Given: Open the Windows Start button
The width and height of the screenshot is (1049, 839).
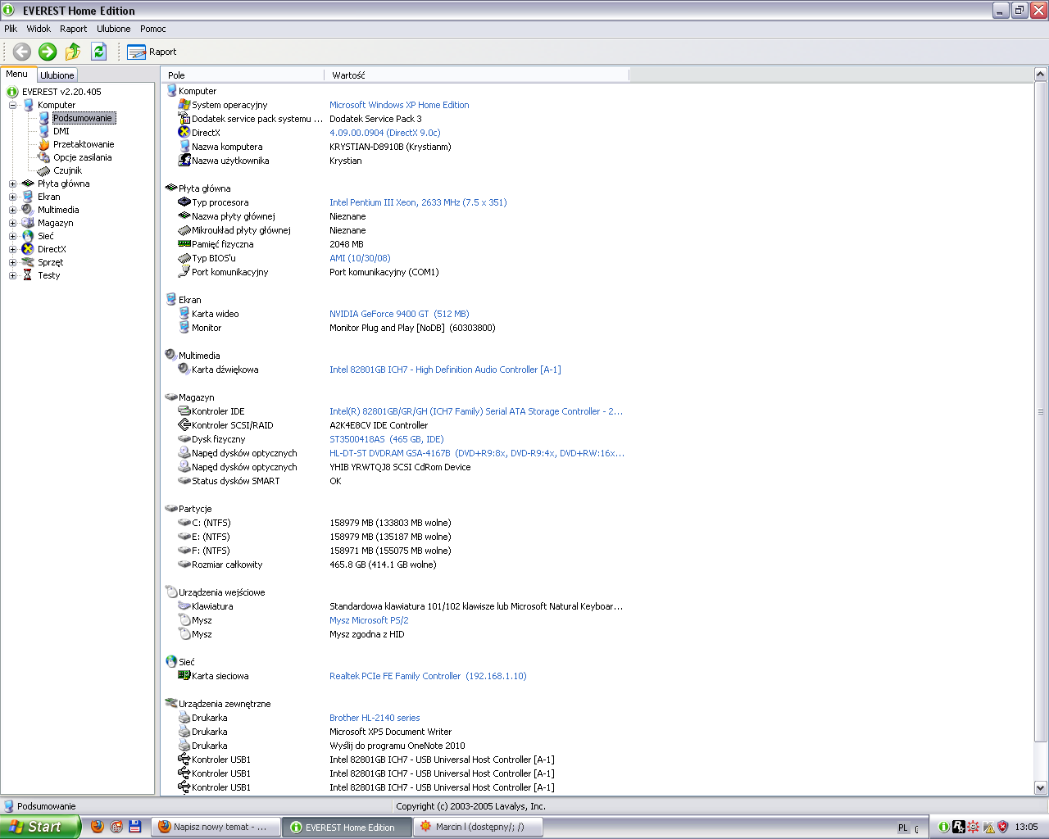Looking at the screenshot, I should [x=40, y=827].
